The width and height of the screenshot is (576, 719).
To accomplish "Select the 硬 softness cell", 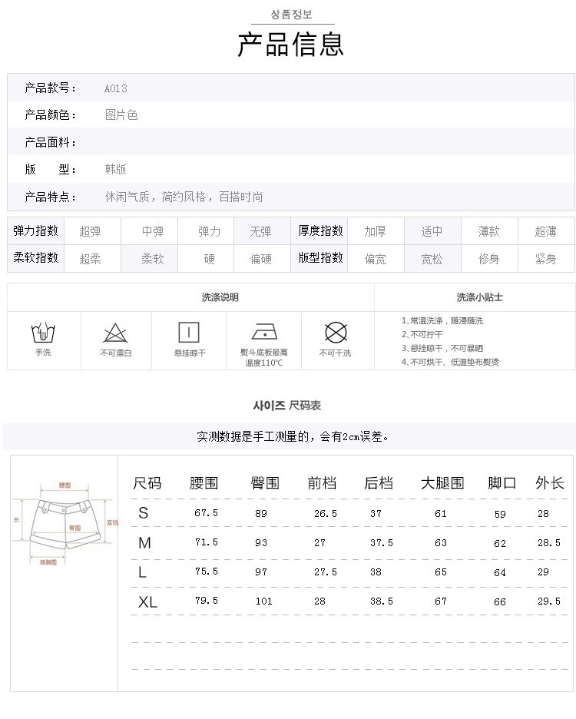I will click(206, 259).
